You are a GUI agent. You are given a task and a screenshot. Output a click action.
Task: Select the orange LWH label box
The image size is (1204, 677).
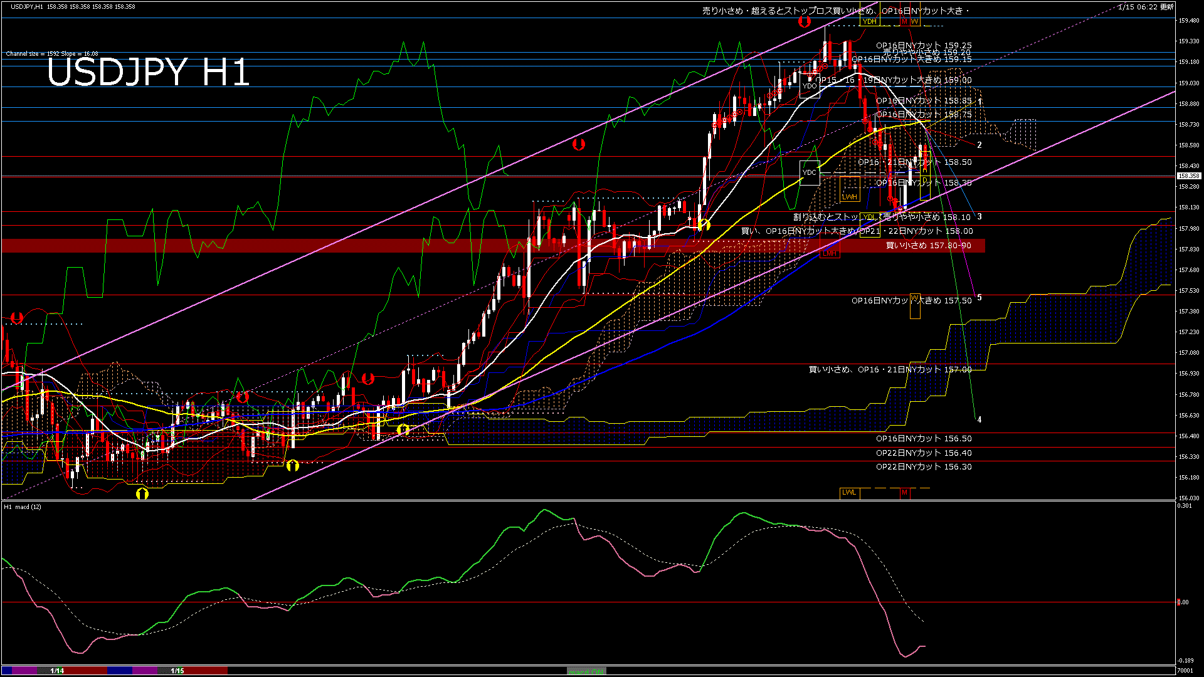point(850,197)
